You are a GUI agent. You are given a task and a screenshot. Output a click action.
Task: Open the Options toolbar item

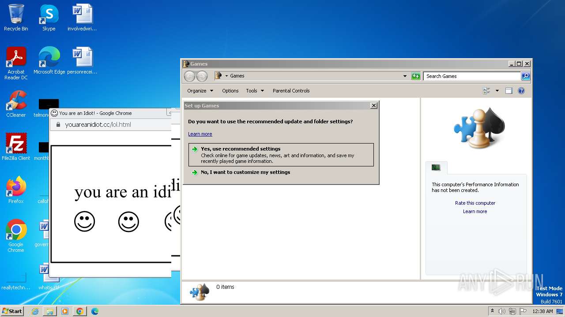[230, 91]
